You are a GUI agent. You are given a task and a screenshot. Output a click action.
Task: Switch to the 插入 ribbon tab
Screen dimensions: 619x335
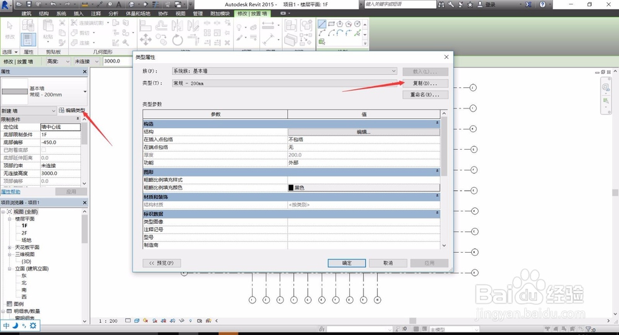[x=79, y=14]
